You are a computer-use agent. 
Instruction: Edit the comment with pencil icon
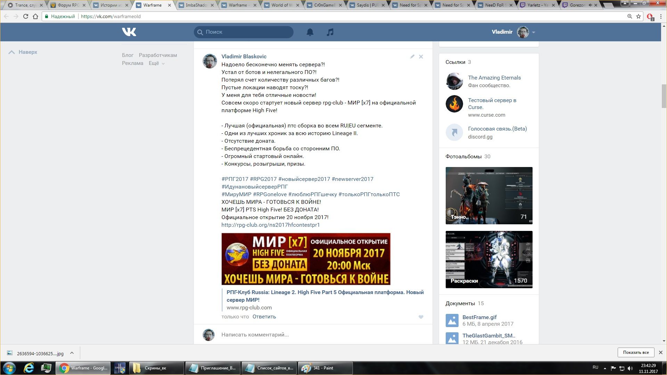point(412,57)
